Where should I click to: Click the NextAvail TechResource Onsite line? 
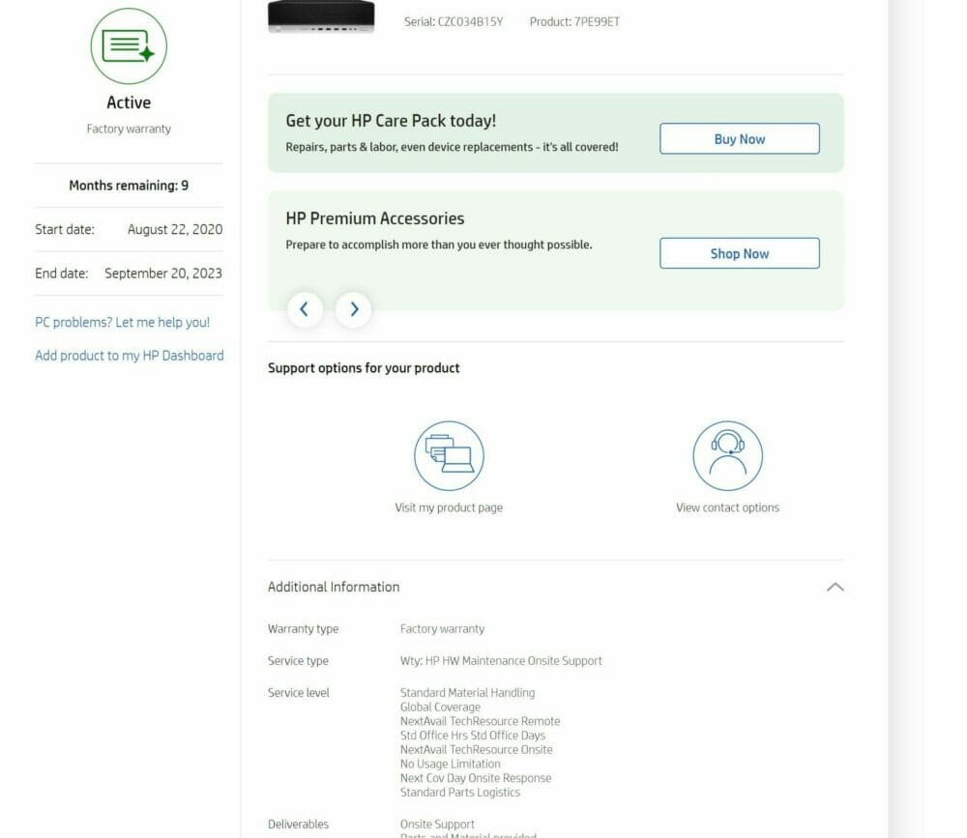tap(476, 749)
